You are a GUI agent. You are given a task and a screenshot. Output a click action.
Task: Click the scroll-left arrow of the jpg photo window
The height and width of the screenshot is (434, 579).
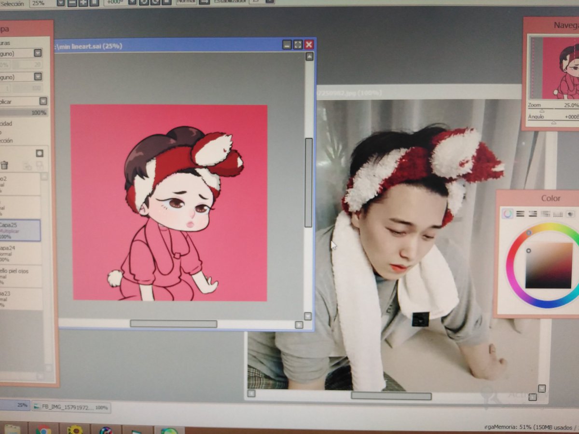pyautogui.click(x=251, y=393)
